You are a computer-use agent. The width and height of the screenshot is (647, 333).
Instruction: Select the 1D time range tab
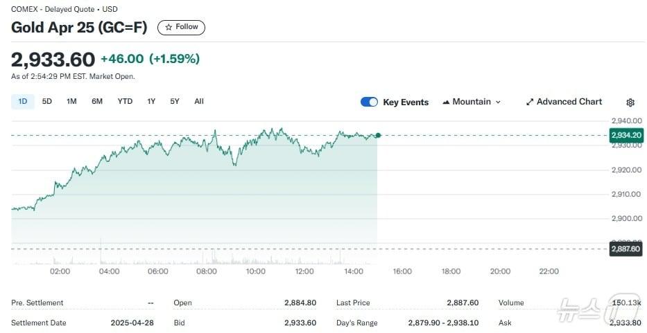point(22,102)
